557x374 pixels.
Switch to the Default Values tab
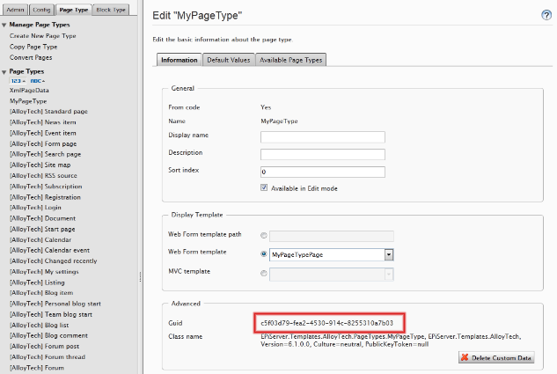229,60
